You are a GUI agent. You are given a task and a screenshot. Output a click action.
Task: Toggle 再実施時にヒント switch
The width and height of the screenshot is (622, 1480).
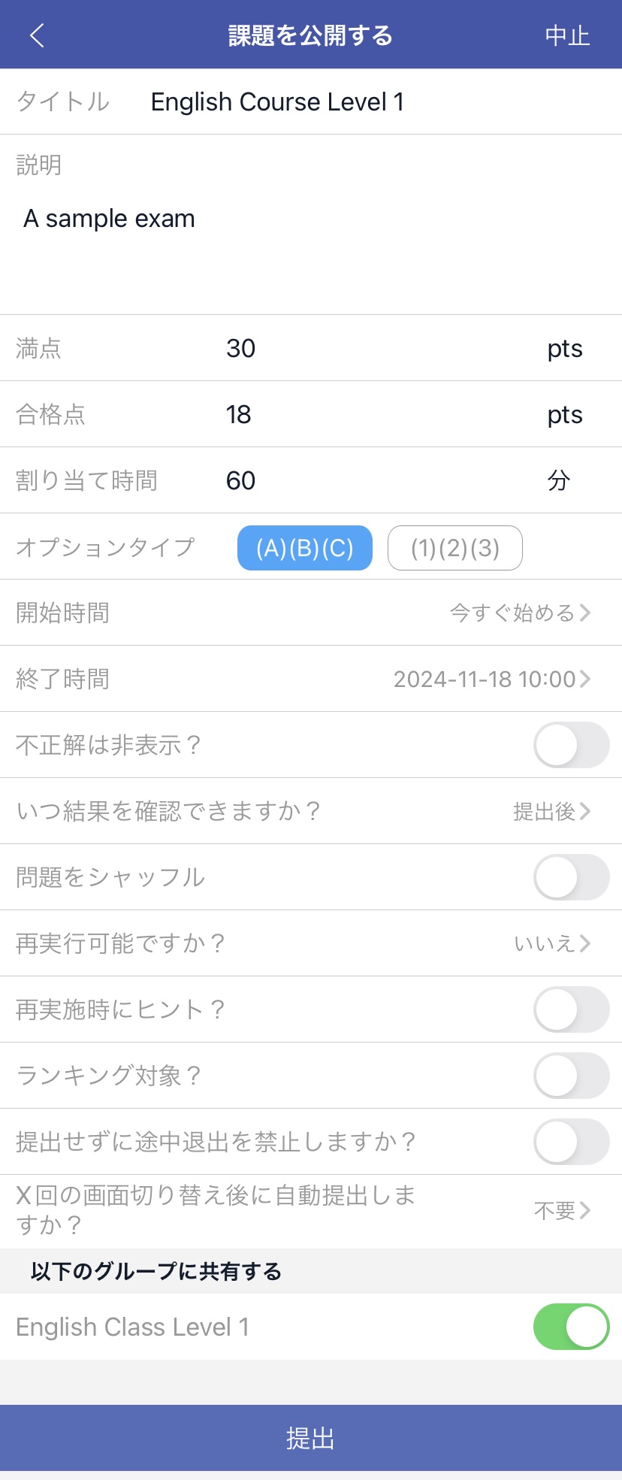click(x=571, y=1009)
